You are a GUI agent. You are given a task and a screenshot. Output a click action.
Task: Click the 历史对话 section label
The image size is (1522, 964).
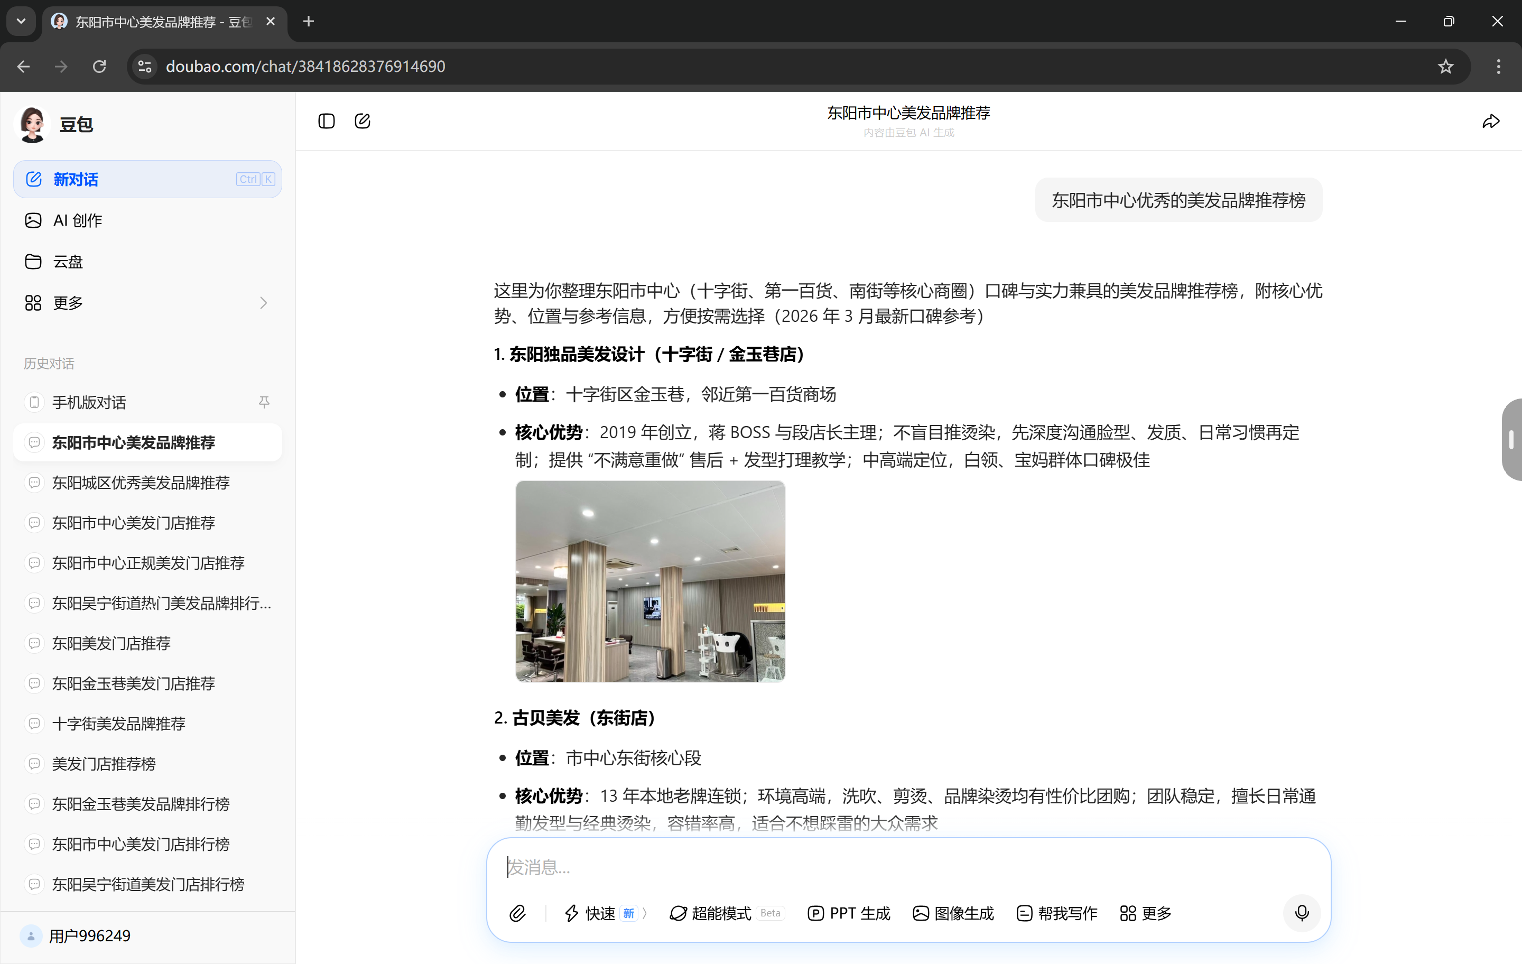49,364
